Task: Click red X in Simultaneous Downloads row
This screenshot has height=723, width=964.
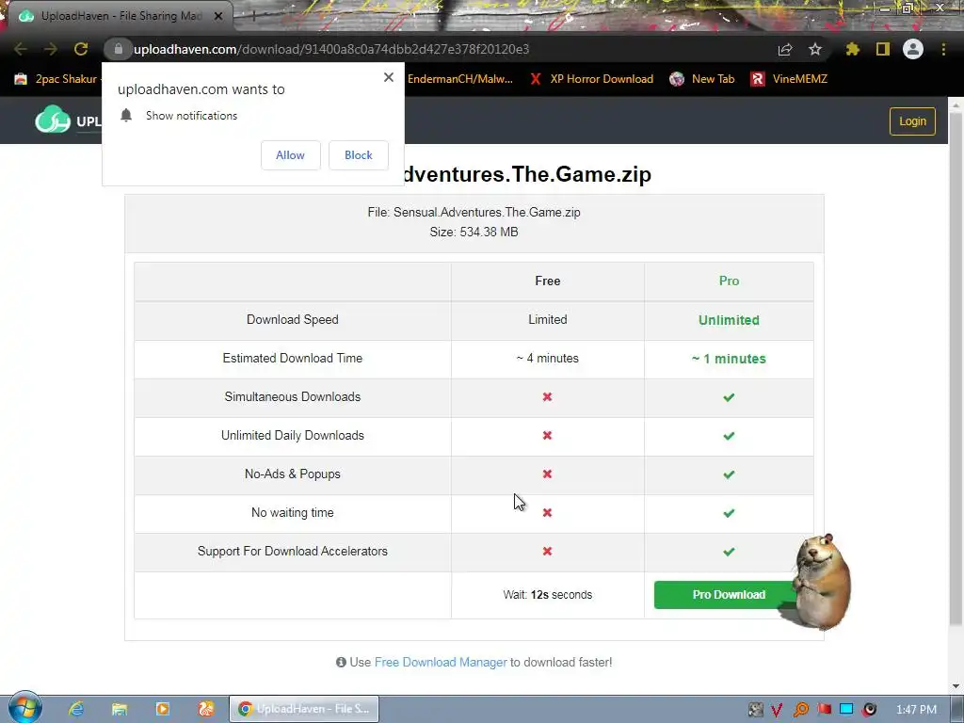Action: (547, 397)
